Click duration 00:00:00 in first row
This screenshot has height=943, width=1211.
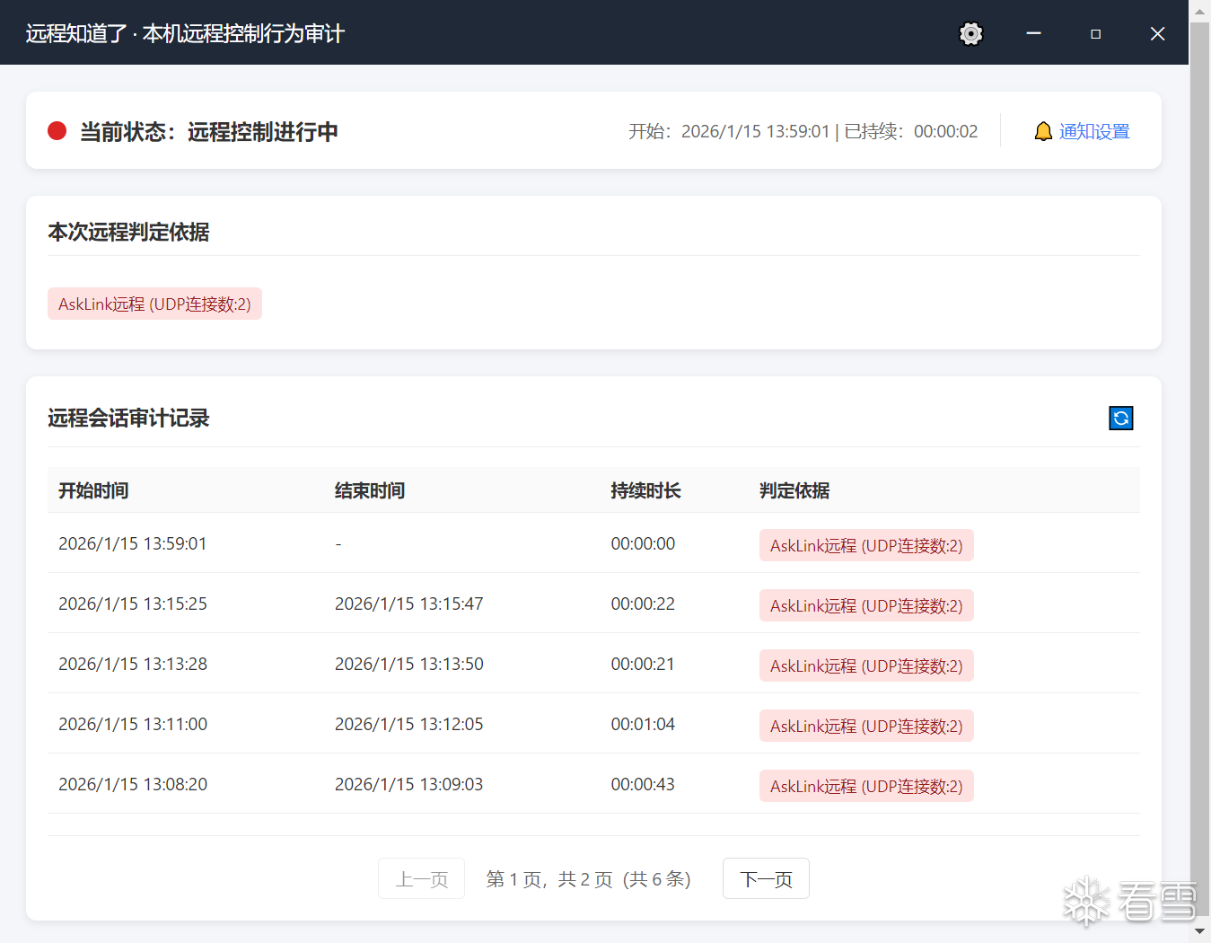click(x=643, y=543)
